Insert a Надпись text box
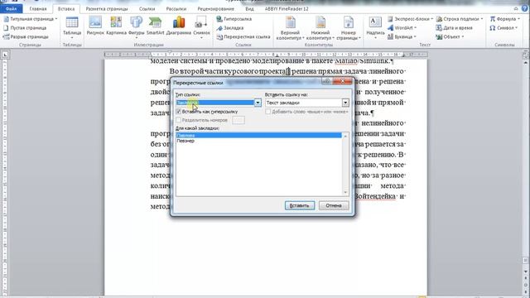The height and width of the screenshot is (298, 530). [375, 27]
